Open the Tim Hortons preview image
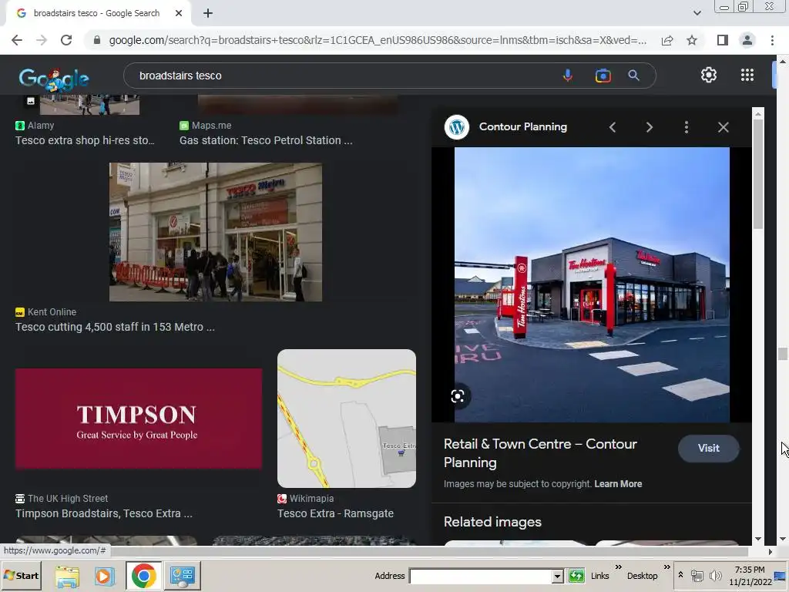Viewport: 789px width, 592px height. tap(592, 284)
